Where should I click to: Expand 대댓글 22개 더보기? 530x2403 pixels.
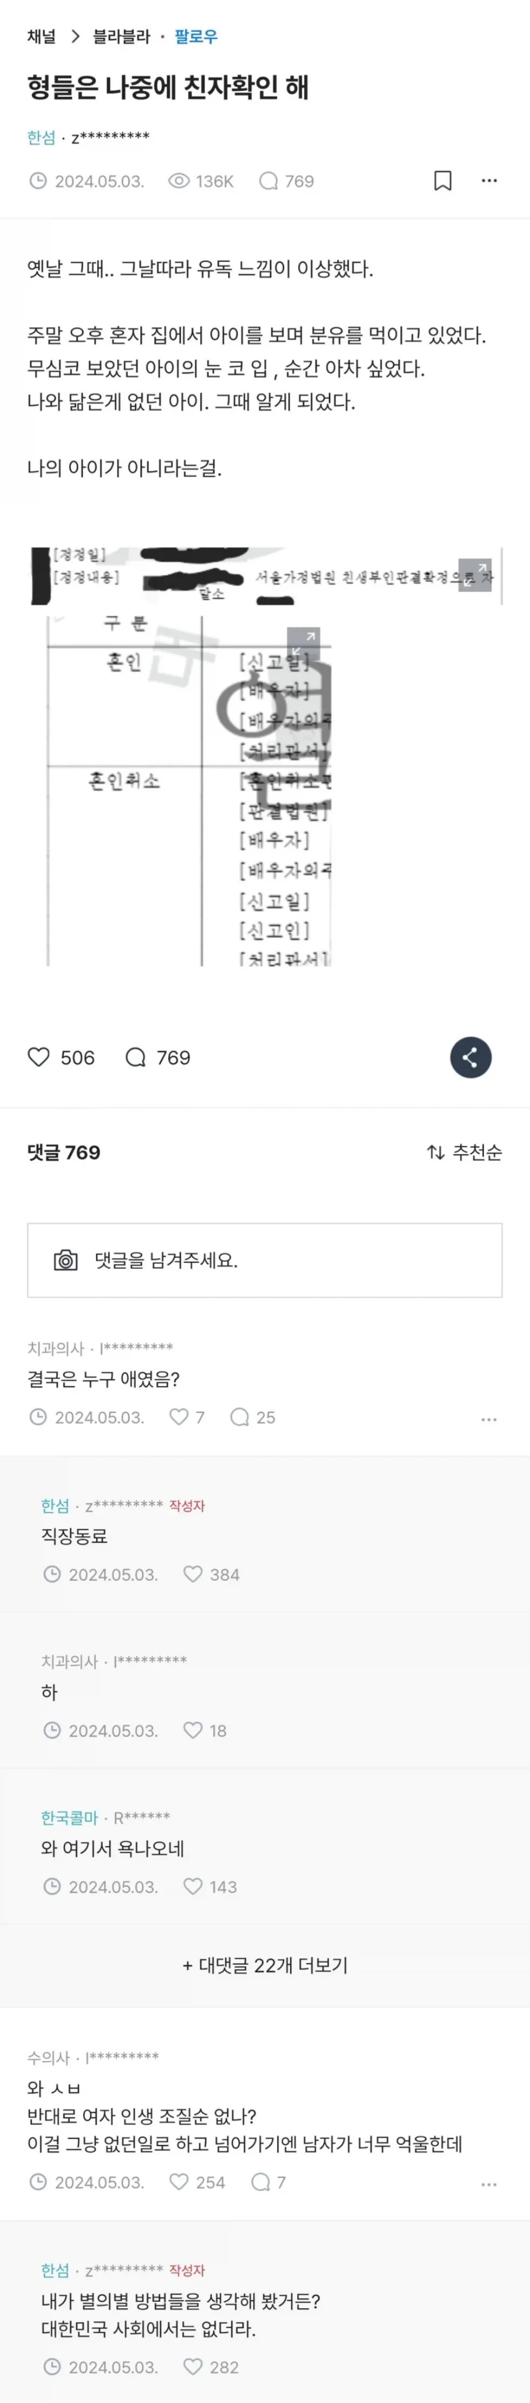pos(265,1965)
